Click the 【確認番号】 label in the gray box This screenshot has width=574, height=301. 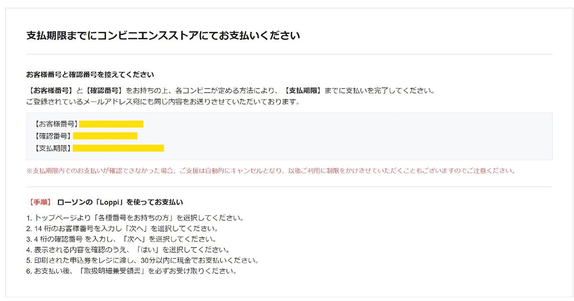(53, 136)
